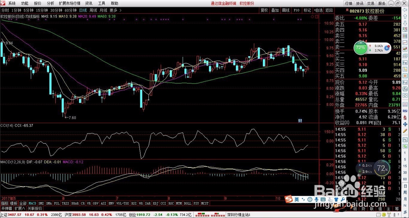Open the 功能 menu

(25, 3)
